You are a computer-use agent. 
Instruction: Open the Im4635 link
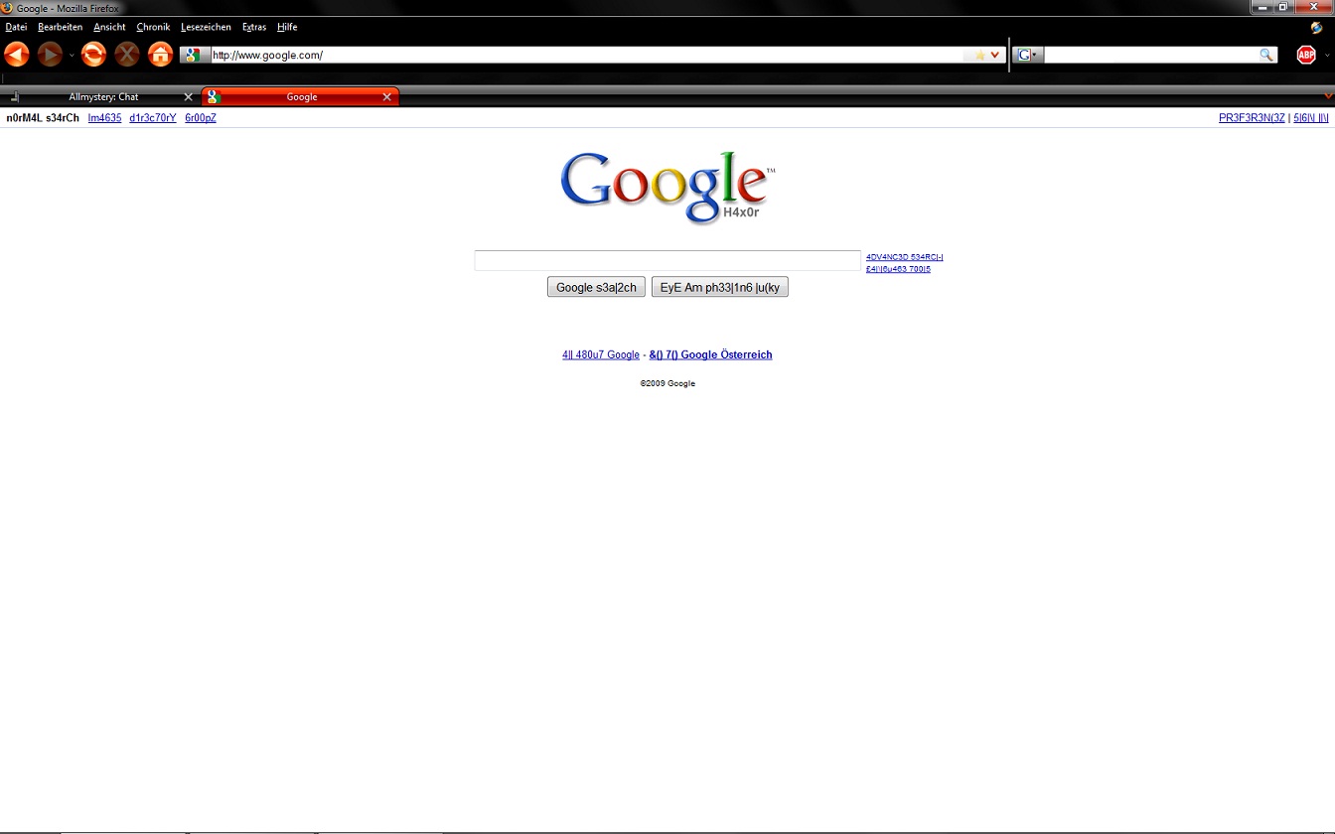(104, 118)
